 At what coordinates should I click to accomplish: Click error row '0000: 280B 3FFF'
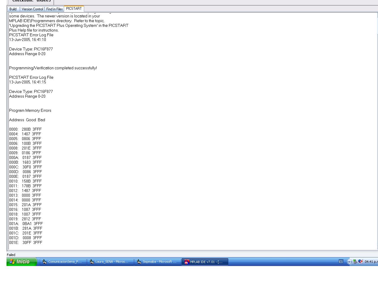click(25, 129)
